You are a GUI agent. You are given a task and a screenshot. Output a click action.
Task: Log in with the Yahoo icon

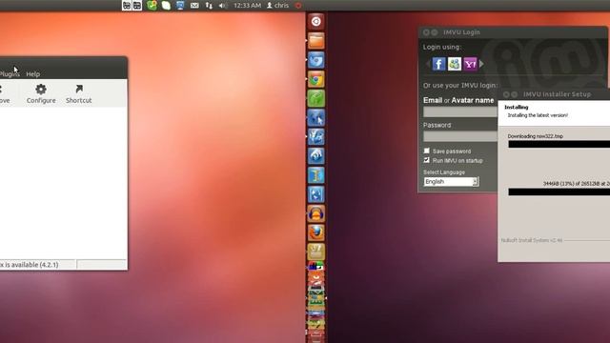point(470,64)
